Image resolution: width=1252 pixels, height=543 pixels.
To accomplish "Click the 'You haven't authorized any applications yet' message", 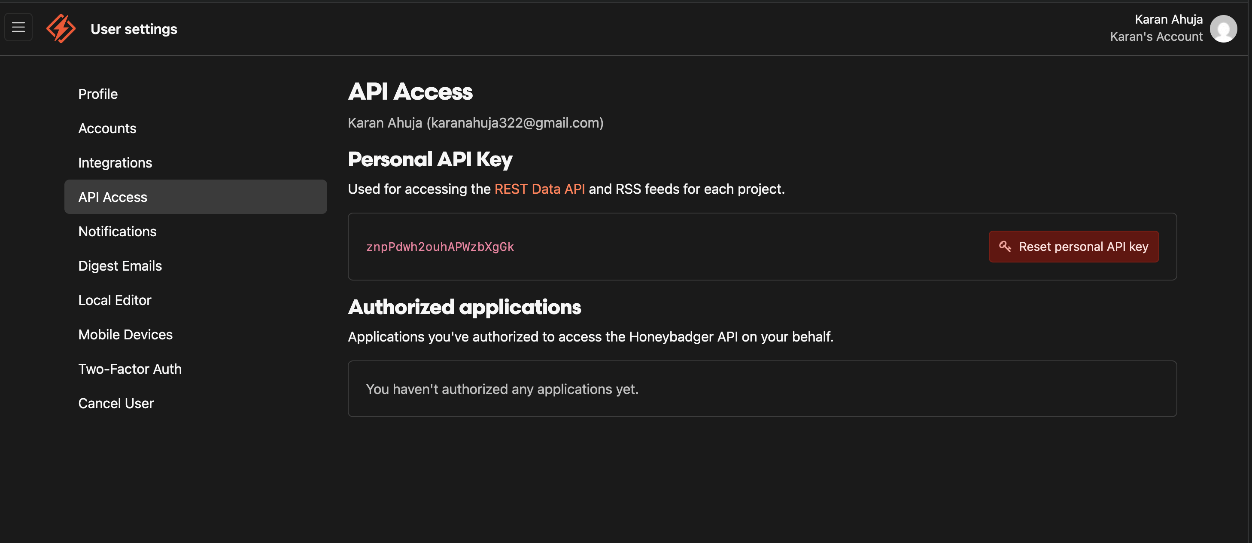I will click(x=502, y=389).
